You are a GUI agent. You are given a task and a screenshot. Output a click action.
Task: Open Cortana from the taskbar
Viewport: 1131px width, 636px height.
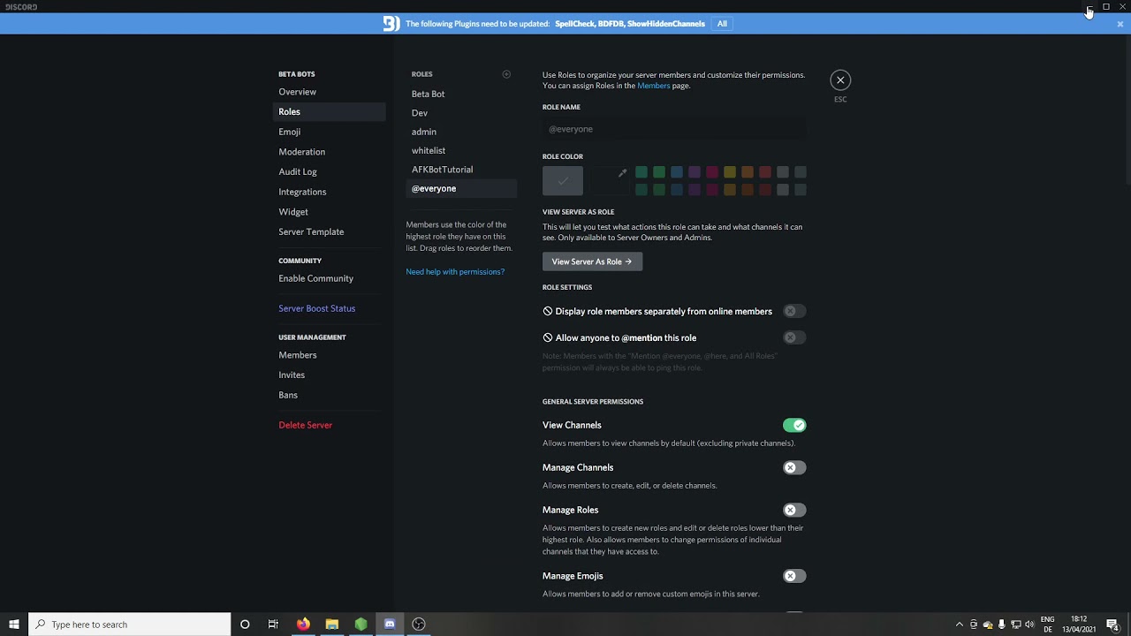pos(245,625)
